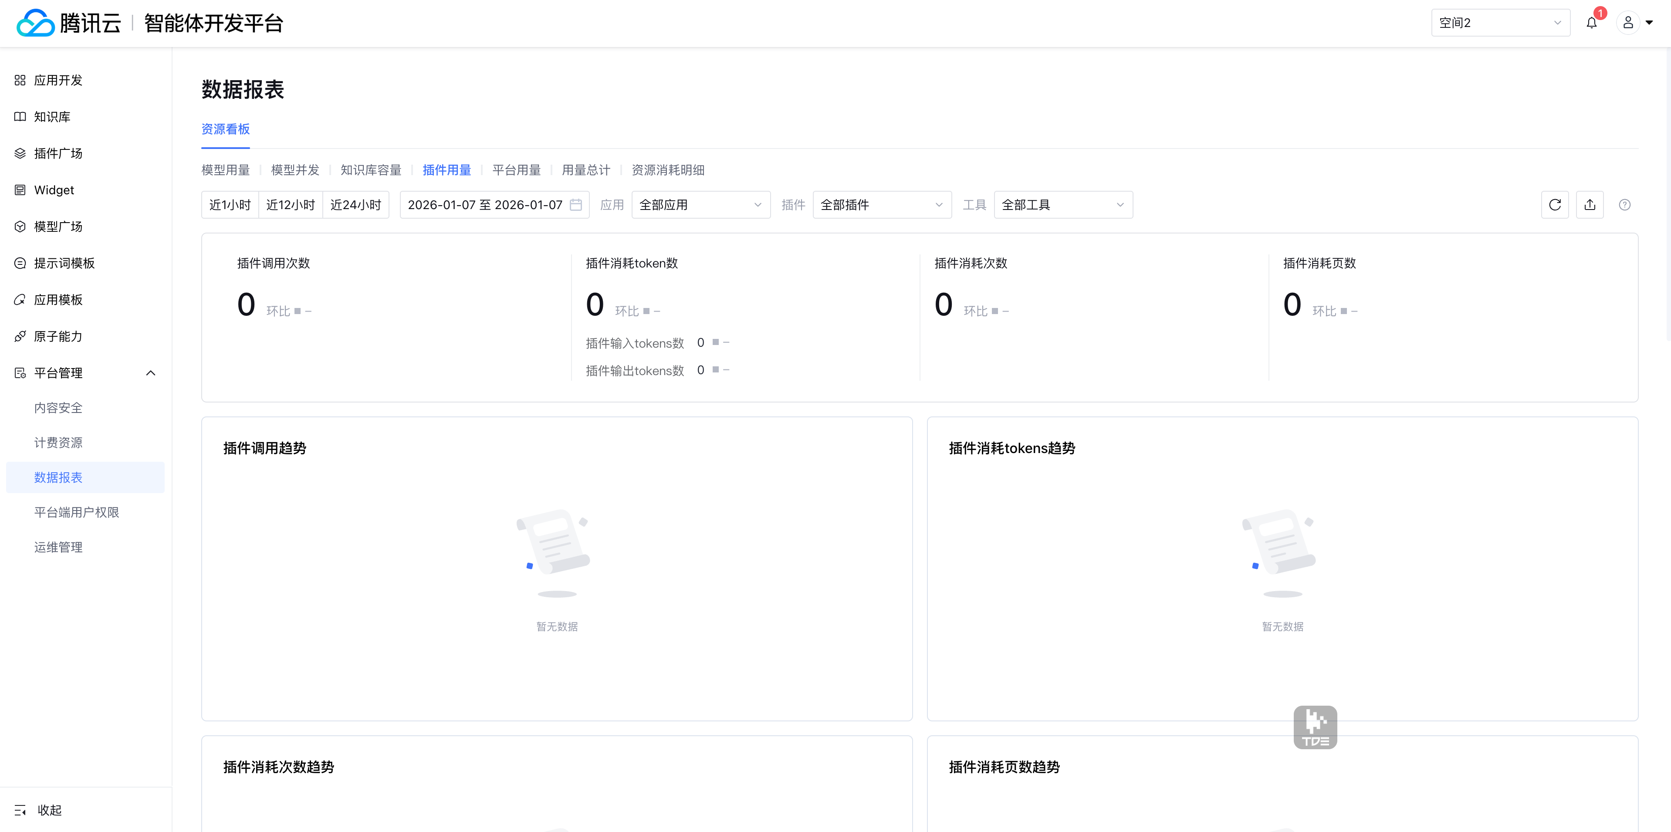Open the notification bell
This screenshot has width=1671, height=832.
click(1591, 24)
